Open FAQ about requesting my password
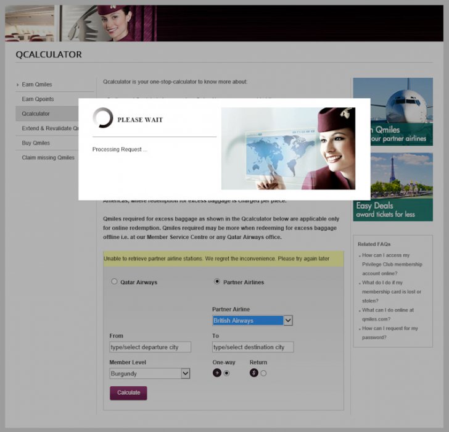The width and height of the screenshot is (449, 432). [390, 333]
